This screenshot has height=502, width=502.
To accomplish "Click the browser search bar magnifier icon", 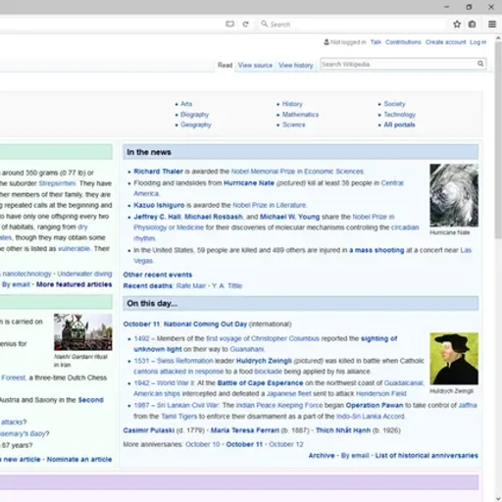I will click(x=265, y=24).
